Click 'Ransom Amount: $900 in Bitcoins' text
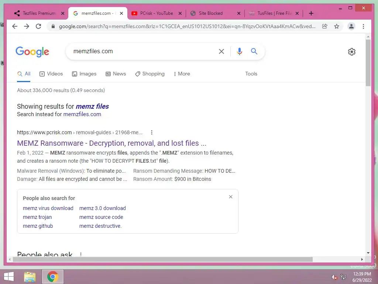378x284 pixels. point(172,179)
